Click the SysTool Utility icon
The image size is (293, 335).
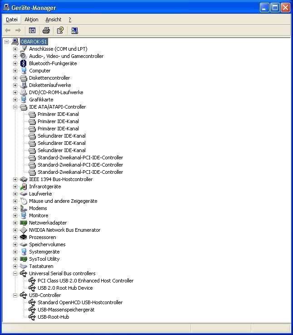[x=23, y=259]
